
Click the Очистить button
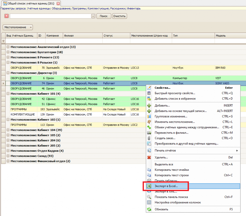(119, 16)
